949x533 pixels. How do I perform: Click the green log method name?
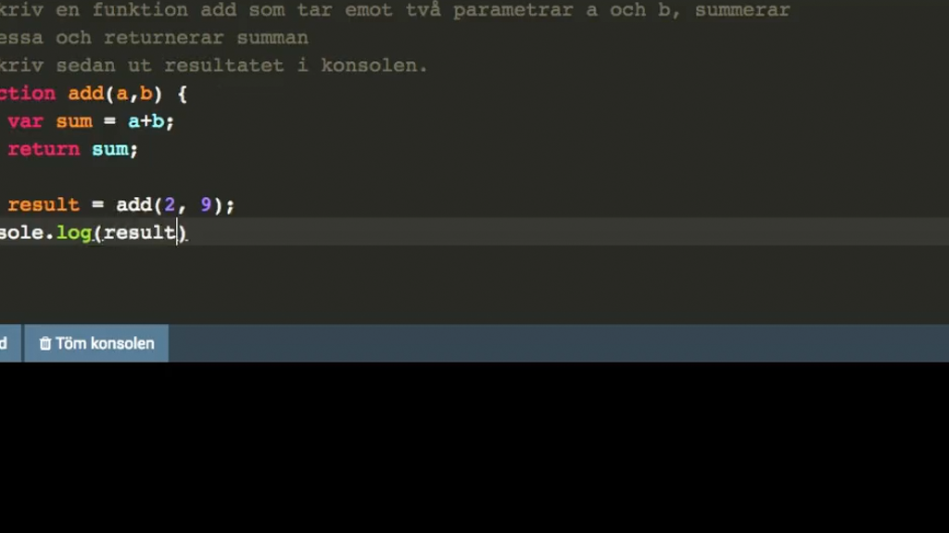point(74,232)
